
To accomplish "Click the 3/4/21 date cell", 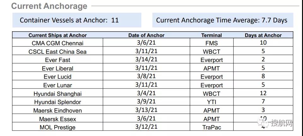I will point(146,93).
